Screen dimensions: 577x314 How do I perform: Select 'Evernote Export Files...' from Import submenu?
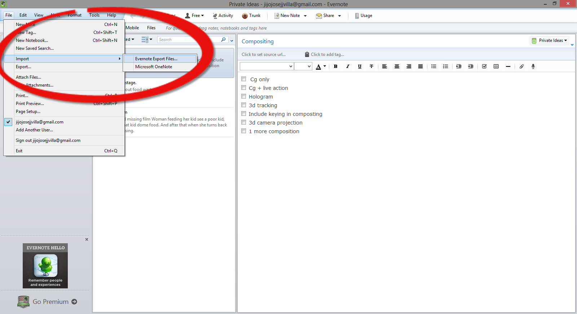(x=156, y=59)
